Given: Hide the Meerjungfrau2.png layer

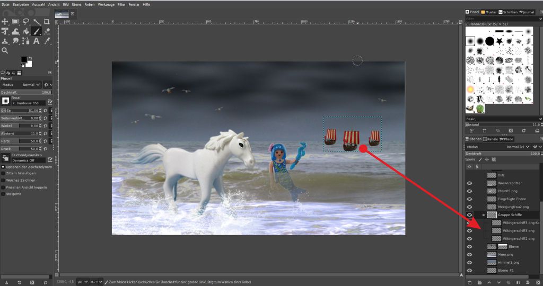Looking at the screenshot, I should pyautogui.click(x=470, y=207).
